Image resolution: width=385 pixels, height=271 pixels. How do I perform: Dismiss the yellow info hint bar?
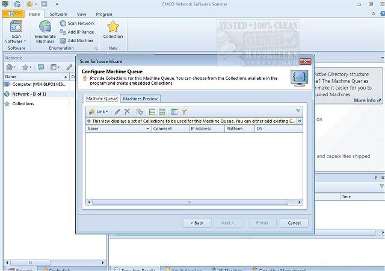coord(300,121)
